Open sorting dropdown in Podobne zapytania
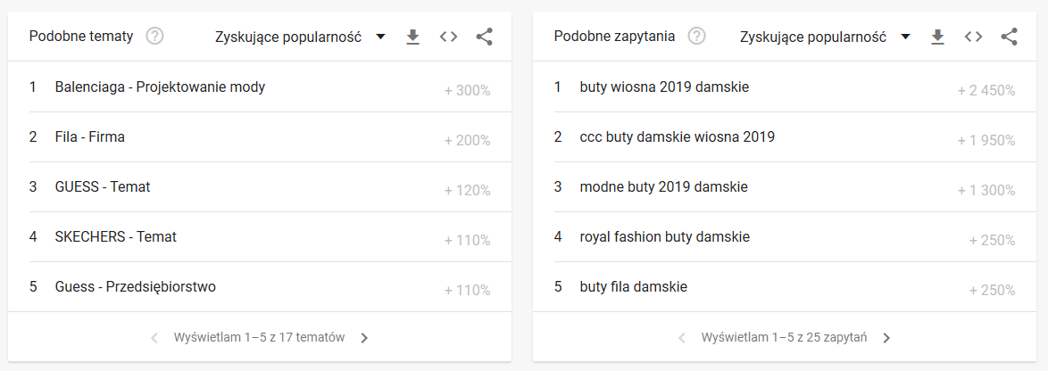 (x=826, y=37)
